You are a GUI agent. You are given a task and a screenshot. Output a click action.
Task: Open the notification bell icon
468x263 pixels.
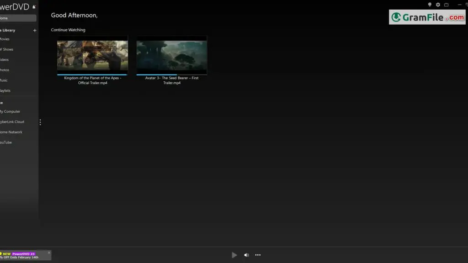pyautogui.click(x=34, y=7)
